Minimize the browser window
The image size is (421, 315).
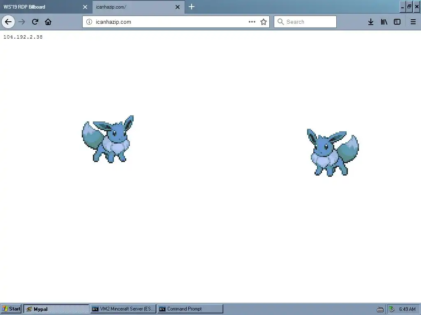[x=402, y=7]
